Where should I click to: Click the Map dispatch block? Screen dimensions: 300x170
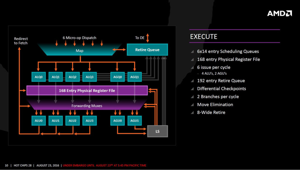tap(80, 51)
